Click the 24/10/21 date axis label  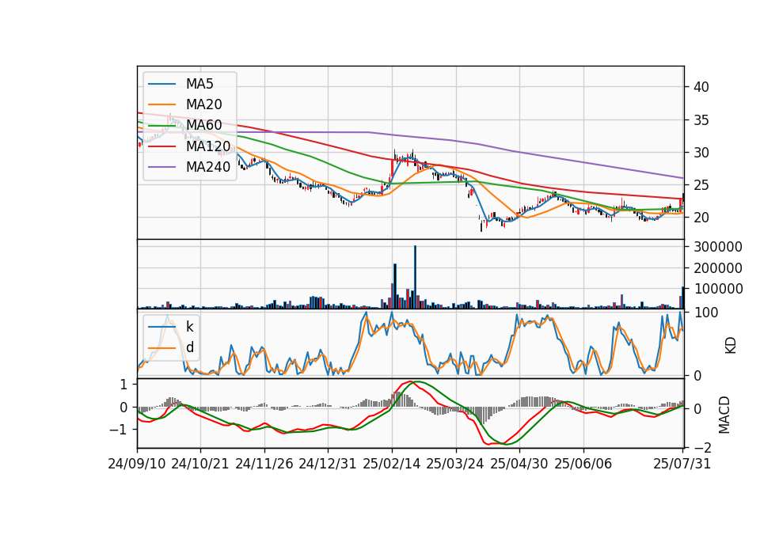pyautogui.click(x=200, y=464)
